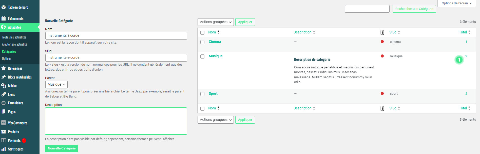
Task: Open the Parent dropdown set to Musique
Action: (56, 85)
